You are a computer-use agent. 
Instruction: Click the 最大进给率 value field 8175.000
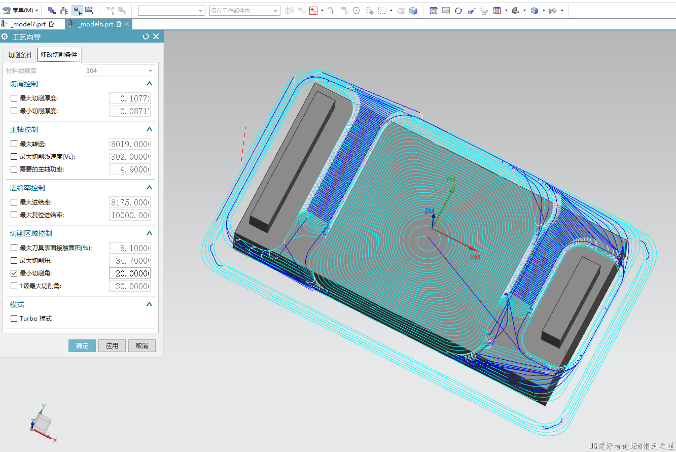point(130,202)
